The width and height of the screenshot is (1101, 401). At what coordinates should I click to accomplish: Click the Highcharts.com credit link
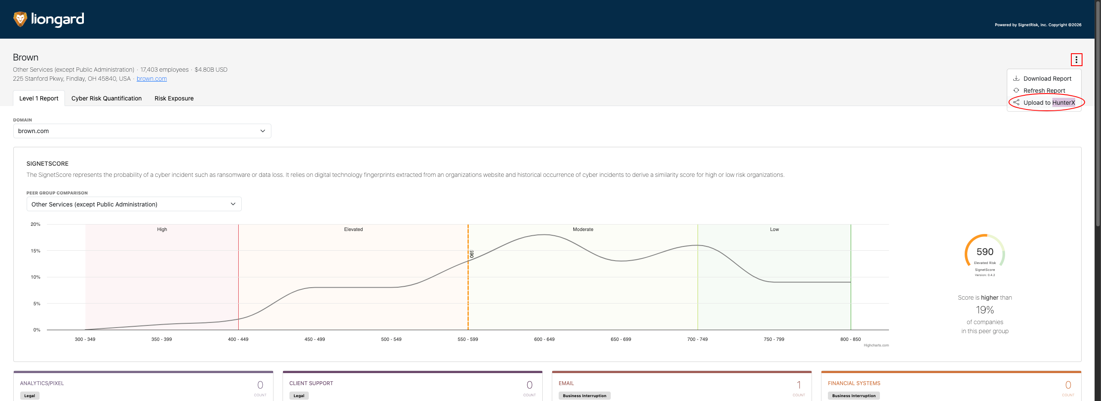(876, 345)
